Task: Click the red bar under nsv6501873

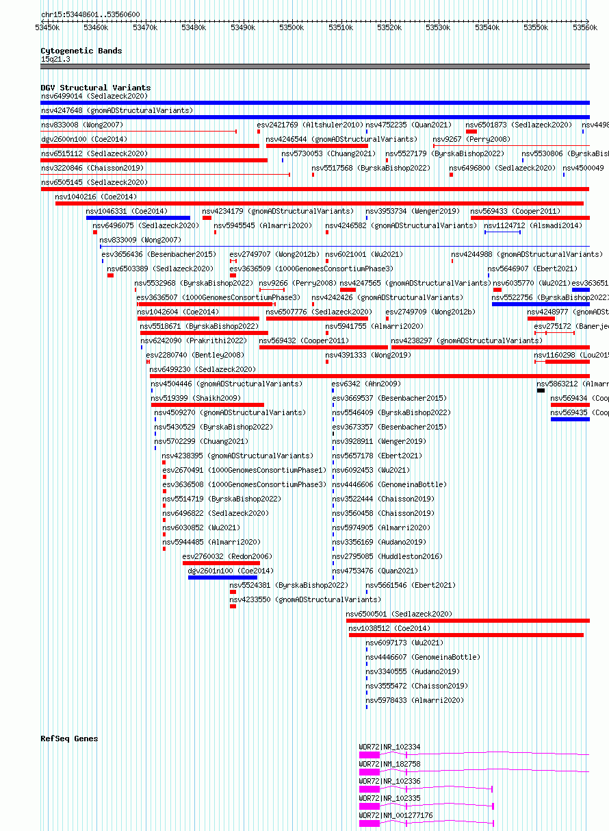Action: 471,132
